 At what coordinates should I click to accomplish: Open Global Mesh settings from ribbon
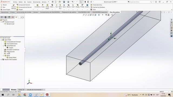tap(47, 7)
